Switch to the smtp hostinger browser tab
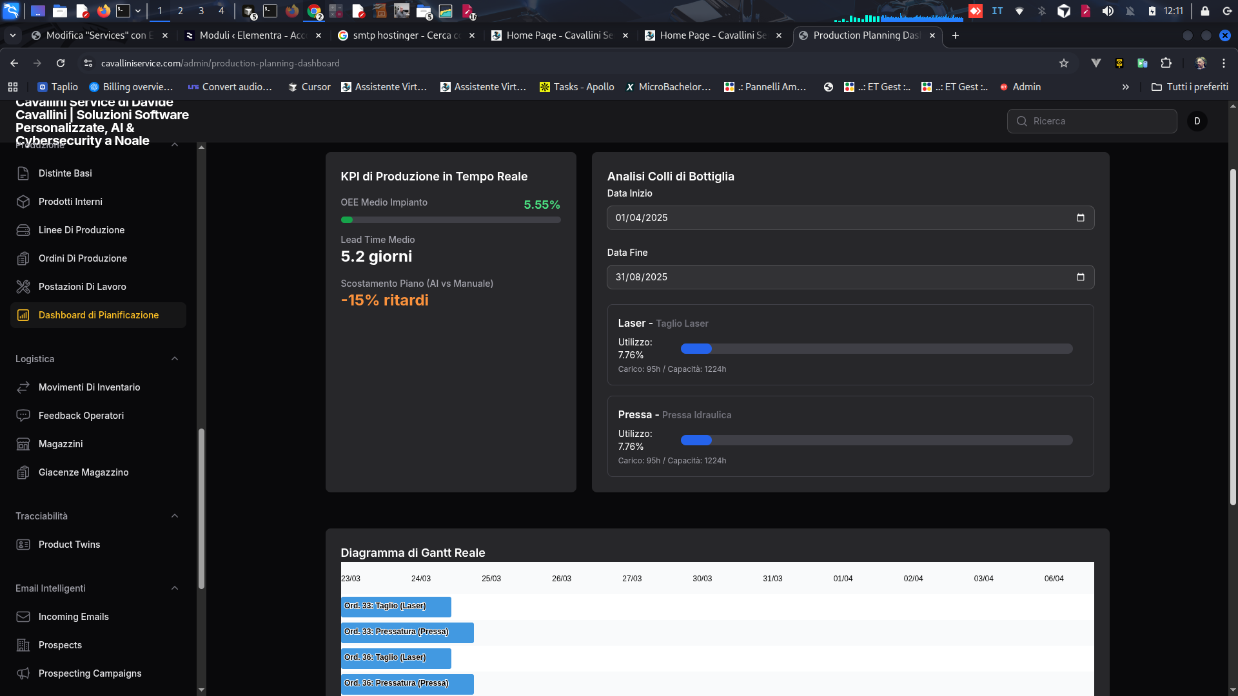The image size is (1238, 696). point(401,35)
